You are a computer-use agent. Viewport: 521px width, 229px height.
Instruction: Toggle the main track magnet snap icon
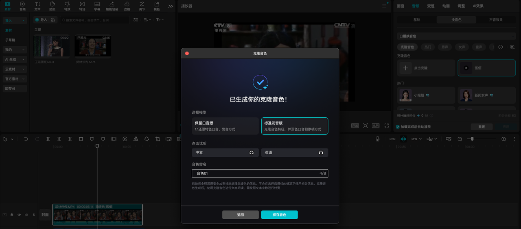[392, 139]
